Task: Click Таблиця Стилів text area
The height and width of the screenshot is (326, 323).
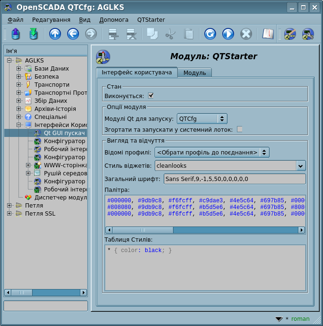Action: [205, 268]
